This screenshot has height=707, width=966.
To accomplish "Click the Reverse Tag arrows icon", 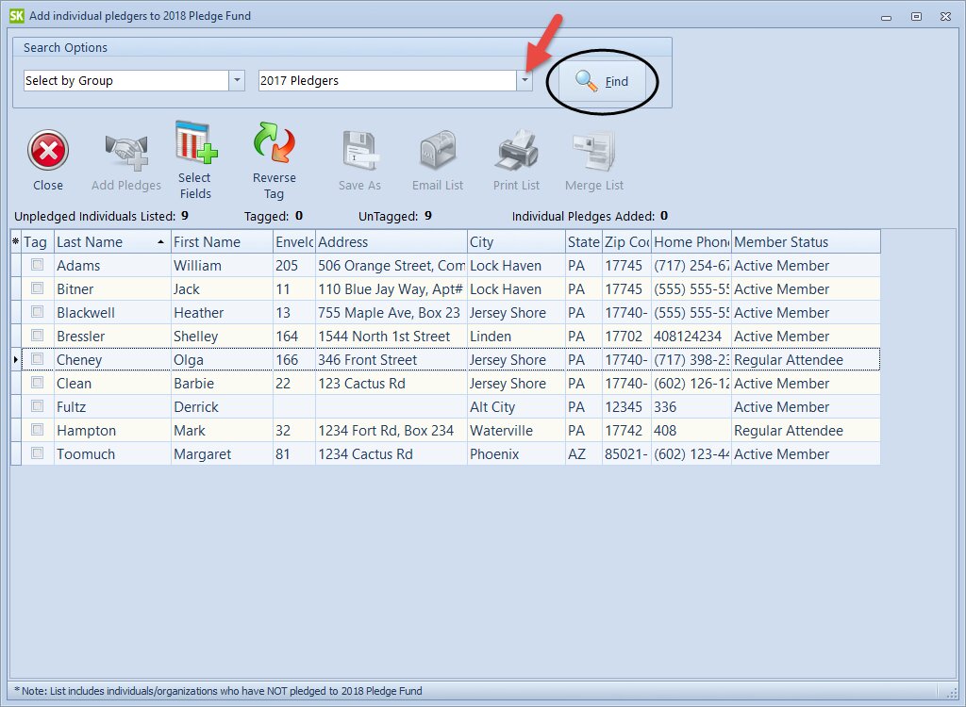I will (x=275, y=142).
